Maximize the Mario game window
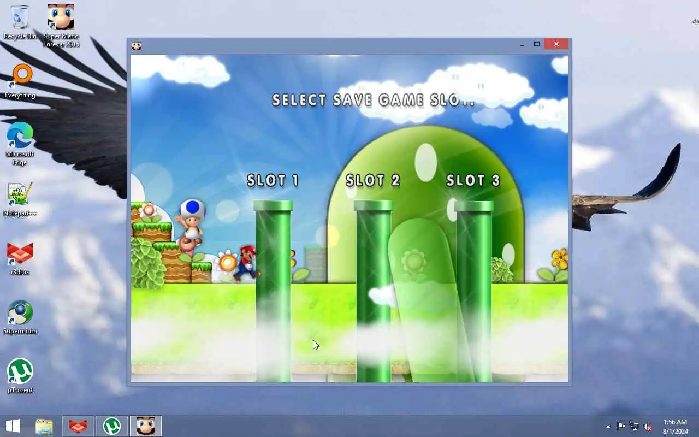The height and width of the screenshot is (437, 699). [537, 44]
